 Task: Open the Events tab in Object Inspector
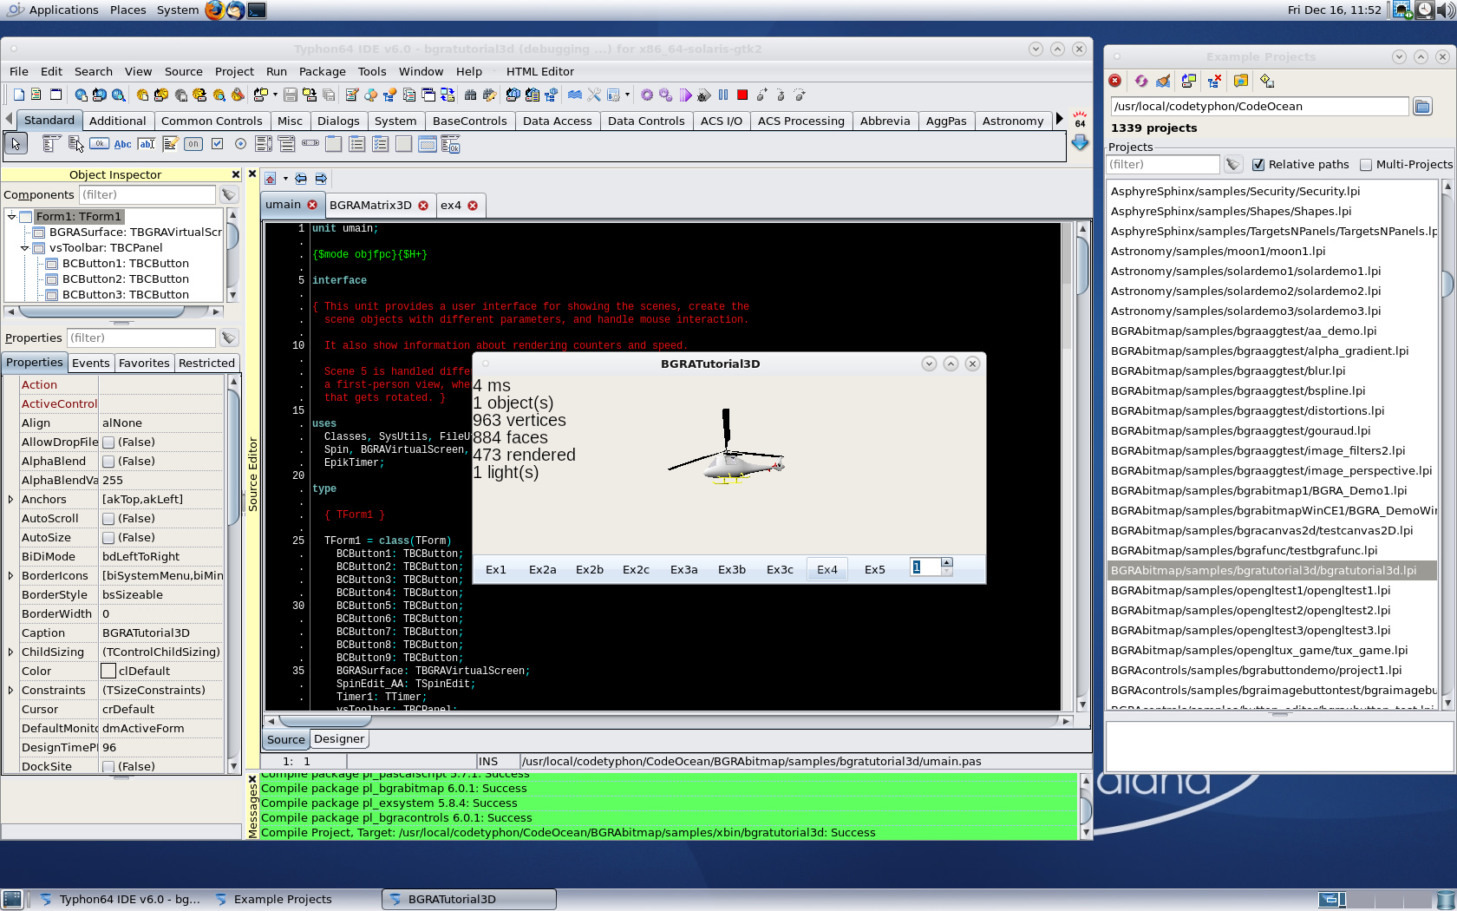click(90, 364)
